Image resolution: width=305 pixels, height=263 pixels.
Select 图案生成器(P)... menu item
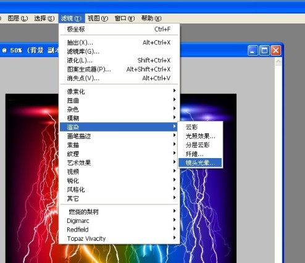[119, 69]
